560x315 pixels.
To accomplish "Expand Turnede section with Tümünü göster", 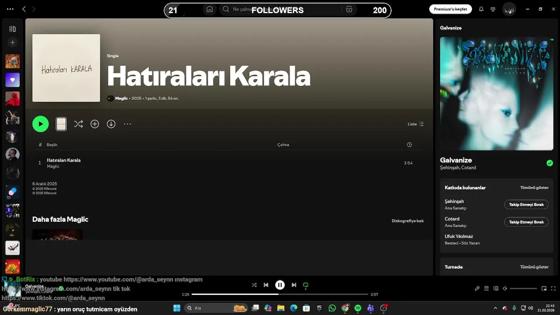I will coord(534,267).
